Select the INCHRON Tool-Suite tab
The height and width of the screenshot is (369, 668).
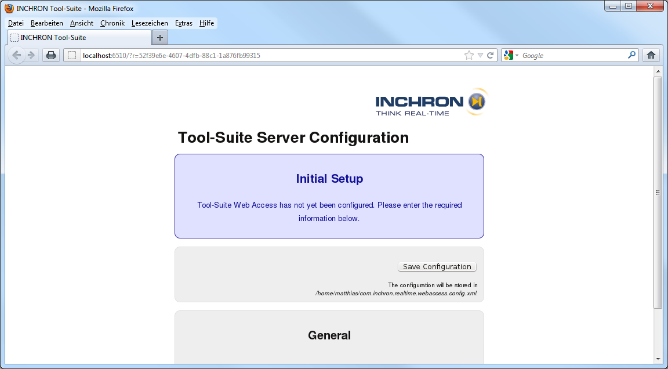[x=79, y=38]
